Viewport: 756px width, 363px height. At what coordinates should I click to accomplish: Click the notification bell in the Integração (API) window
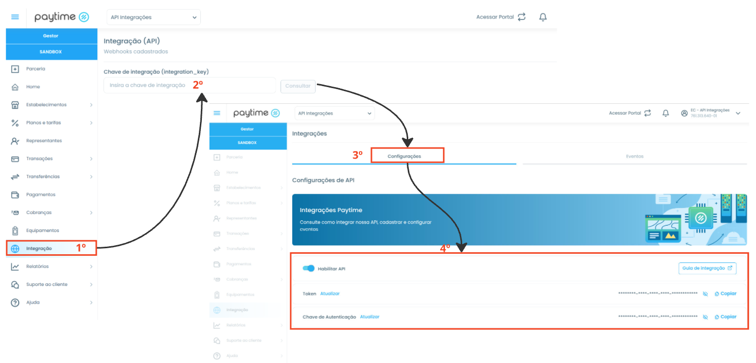click(543, 17)
